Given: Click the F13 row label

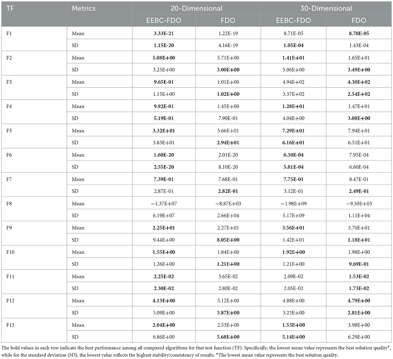Looking at the screenshot, I should 11,325.
